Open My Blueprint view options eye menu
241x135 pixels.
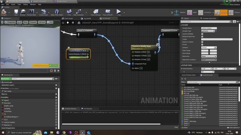[x=57, y=79]
